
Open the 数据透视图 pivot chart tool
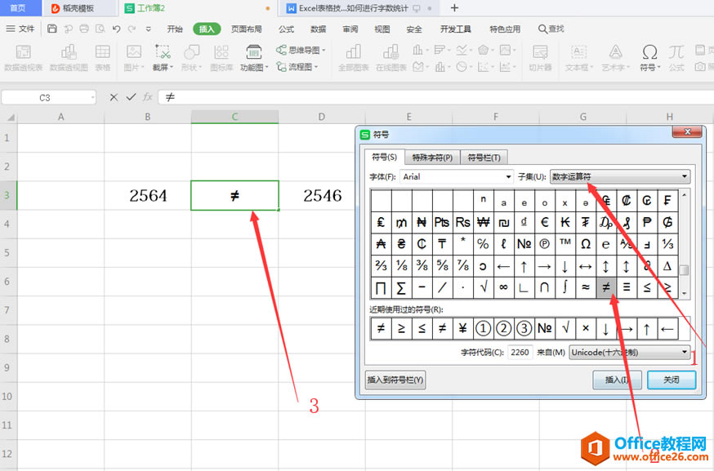(x=69, y=58)
